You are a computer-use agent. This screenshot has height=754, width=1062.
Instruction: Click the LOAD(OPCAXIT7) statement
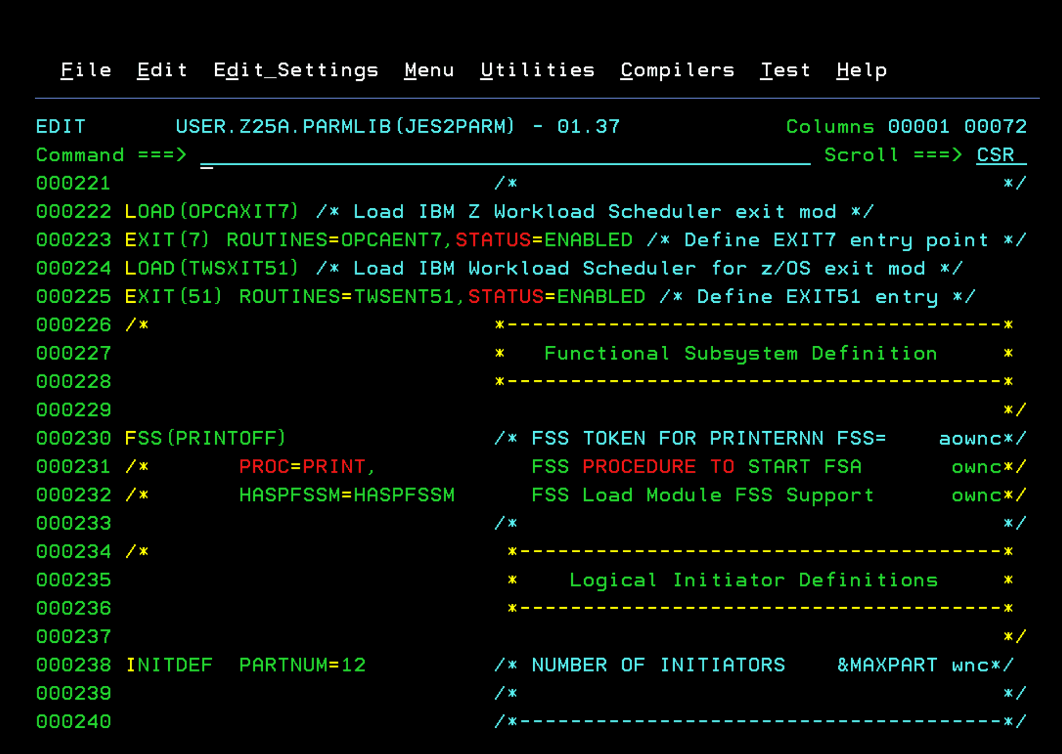[211, 211]
